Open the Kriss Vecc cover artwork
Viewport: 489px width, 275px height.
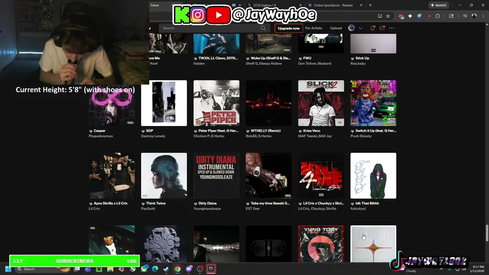pyautogui.click(x=321, y=103)
